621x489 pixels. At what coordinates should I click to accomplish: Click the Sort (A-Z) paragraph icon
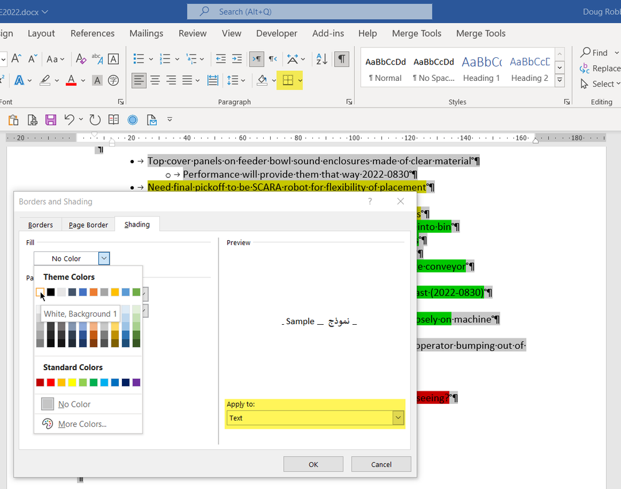(x=322, y=59)
